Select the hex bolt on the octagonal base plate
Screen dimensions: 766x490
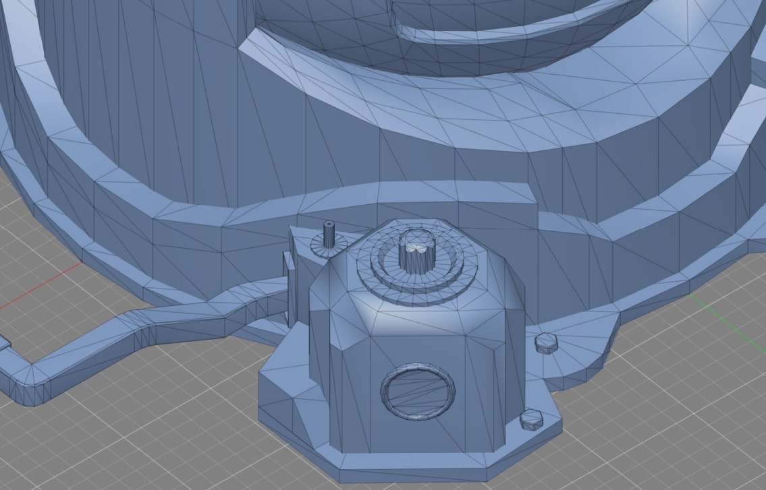click(531, 420)
